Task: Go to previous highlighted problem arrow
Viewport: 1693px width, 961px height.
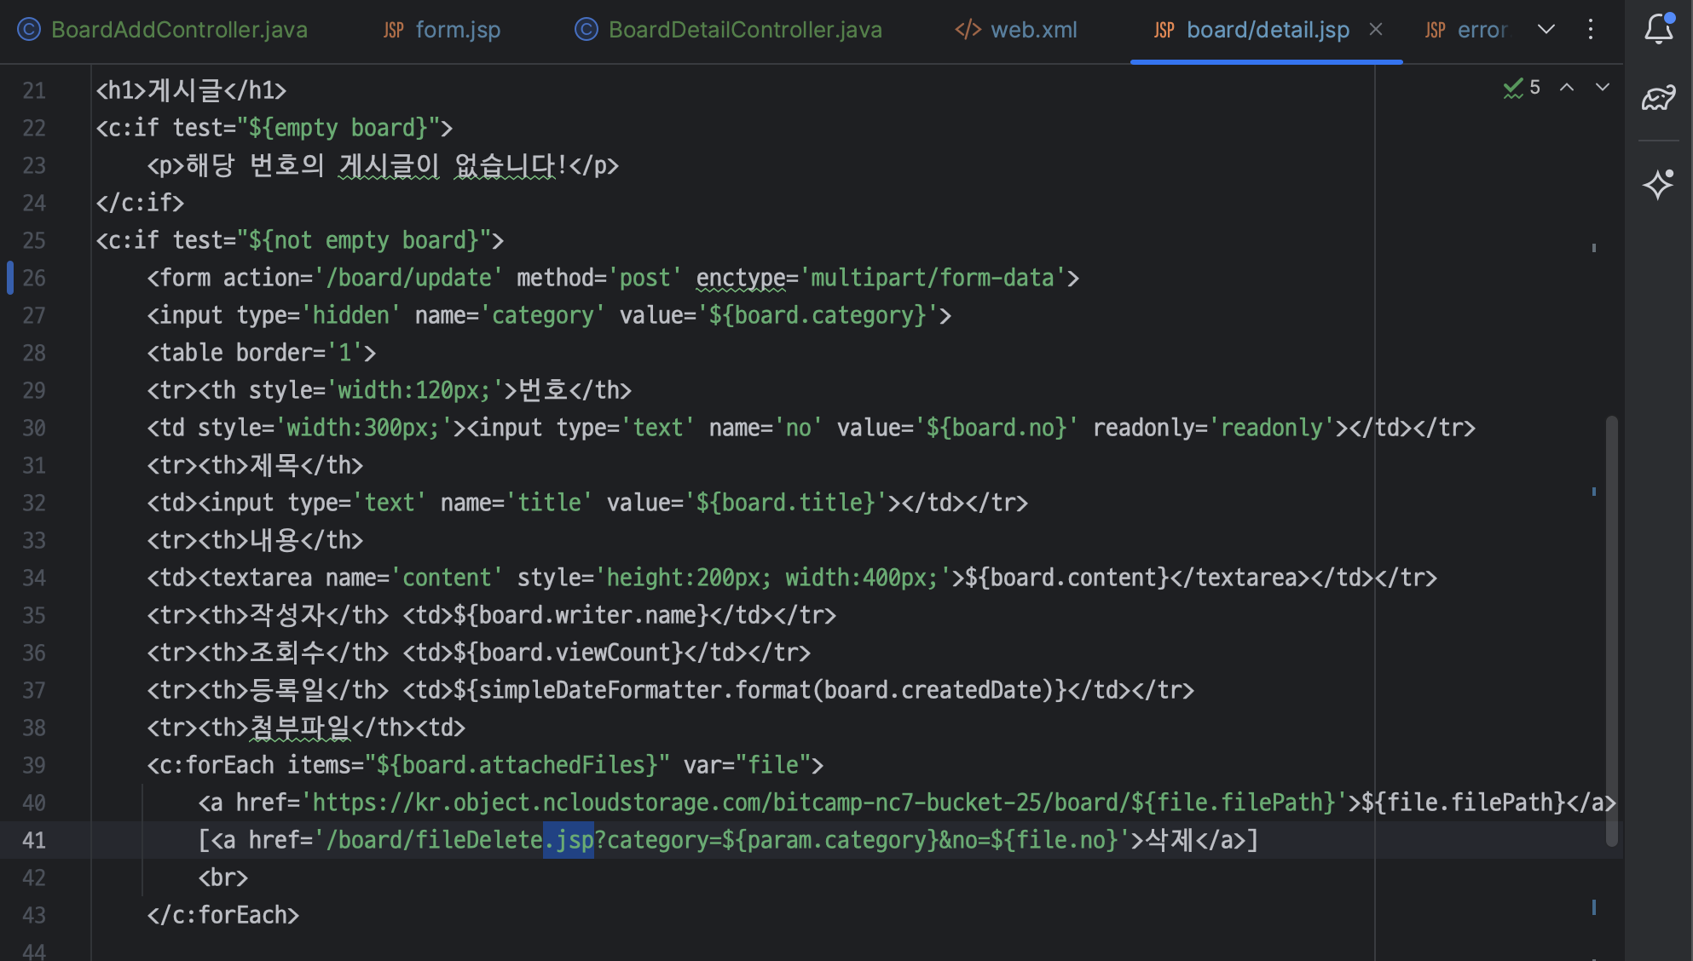Action: 1567,88
